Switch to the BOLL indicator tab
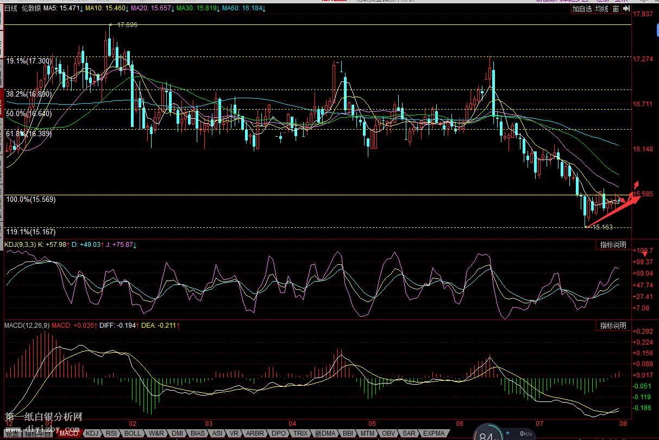This screenshot has height=440, width=659. pos(133,433)
